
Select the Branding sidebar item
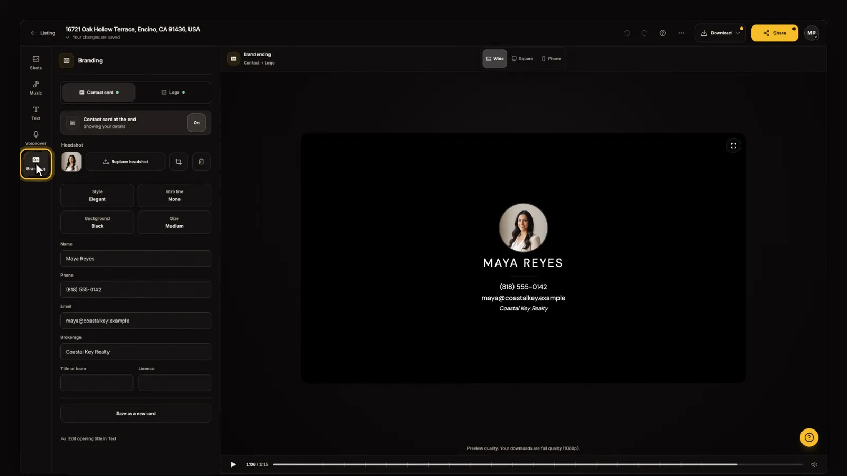click(x=36, y=164)
